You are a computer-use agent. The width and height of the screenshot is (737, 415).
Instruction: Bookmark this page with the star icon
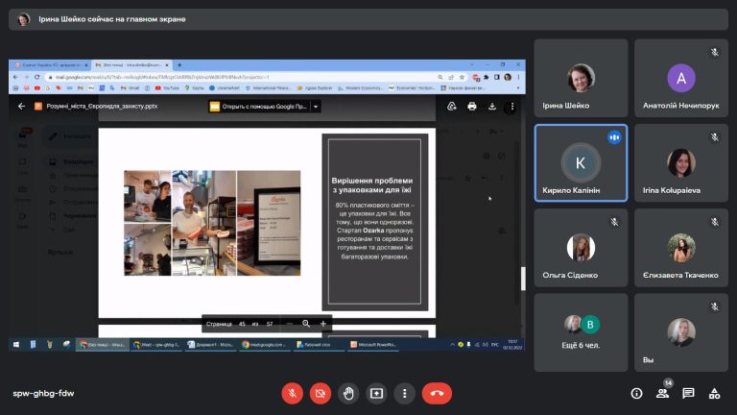[462, 77]
